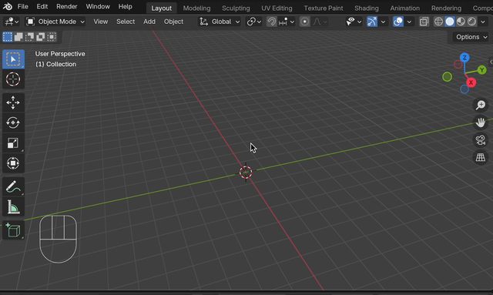
Task: Open the Edit menu
Action: click(x=42, y=6)
